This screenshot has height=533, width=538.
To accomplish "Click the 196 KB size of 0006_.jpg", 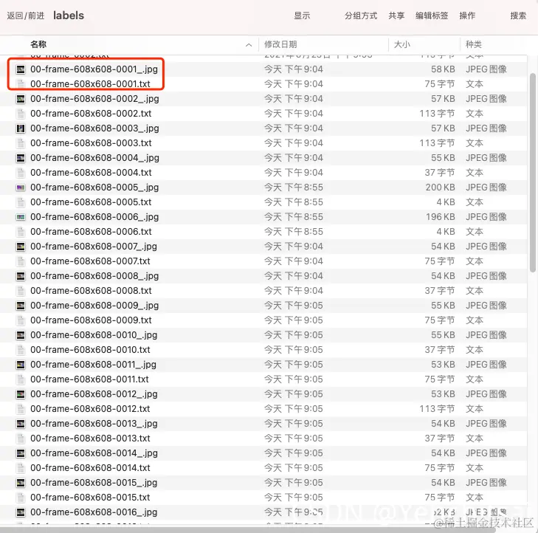I will tap(440, 217).
